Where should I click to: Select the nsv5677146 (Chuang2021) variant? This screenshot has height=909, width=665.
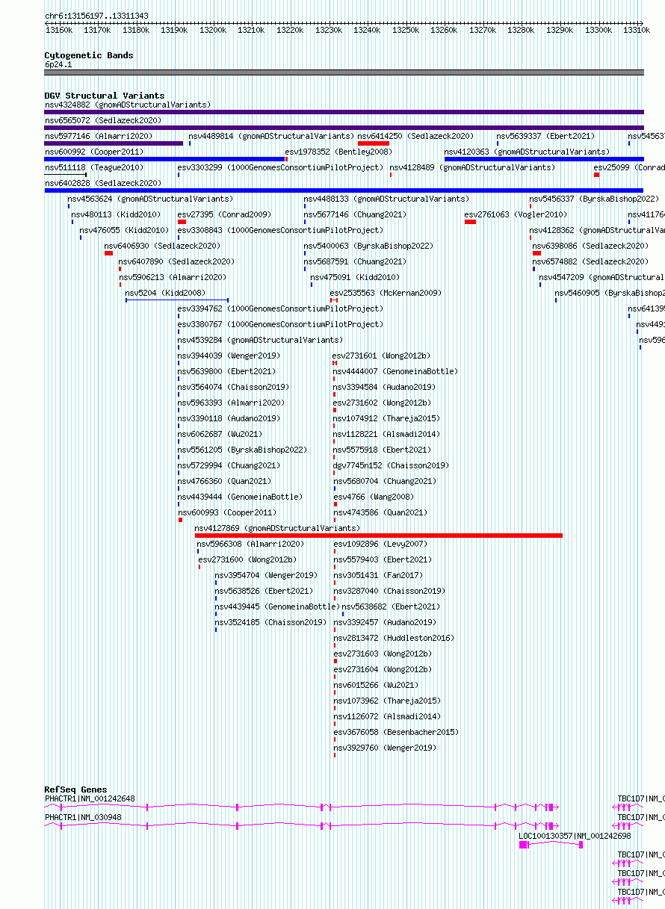pos(355,214)
